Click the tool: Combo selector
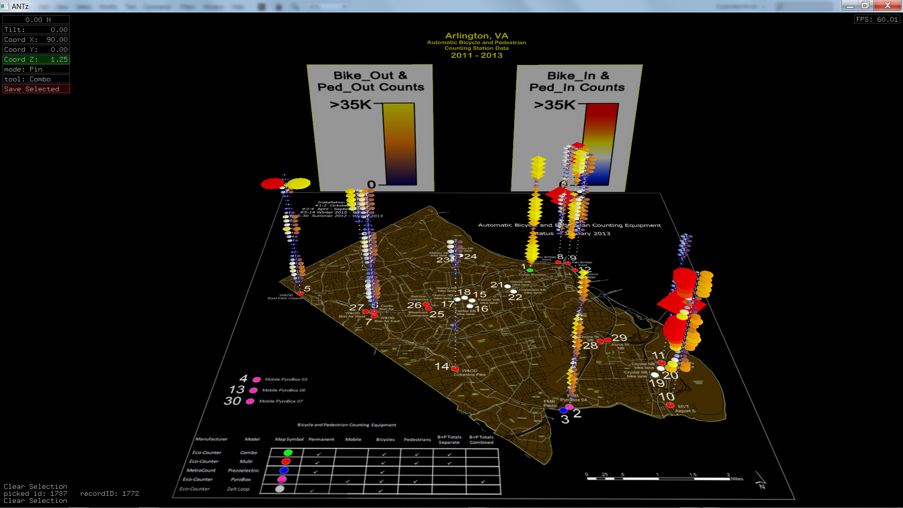 point(36,79)
